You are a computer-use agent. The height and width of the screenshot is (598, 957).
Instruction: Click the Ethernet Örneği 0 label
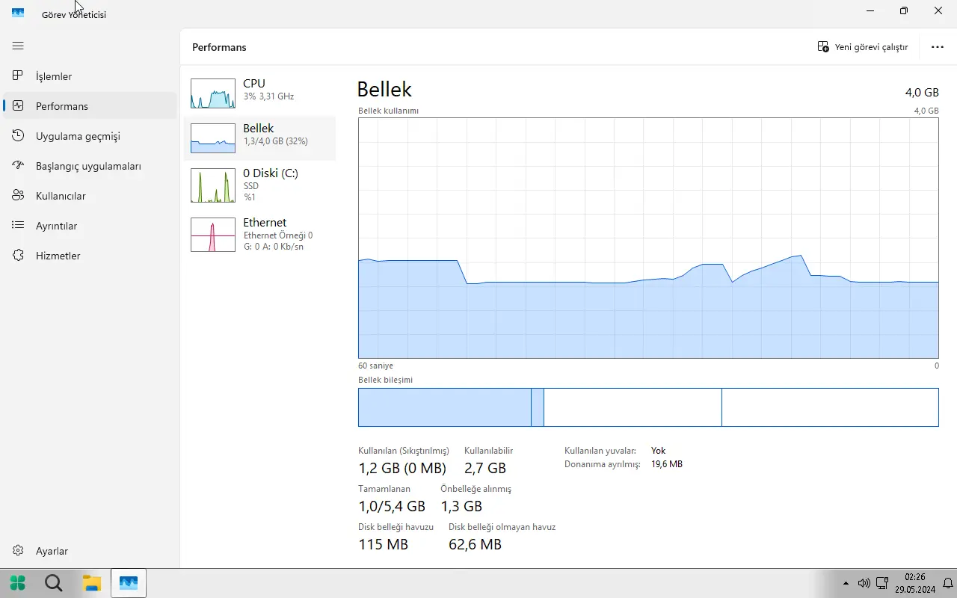[x=278, y=235]
